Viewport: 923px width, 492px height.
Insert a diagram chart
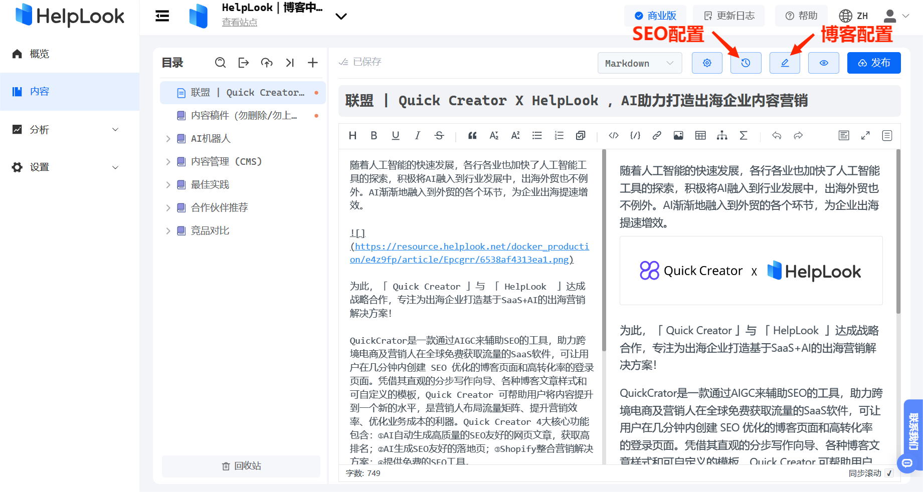722,135
